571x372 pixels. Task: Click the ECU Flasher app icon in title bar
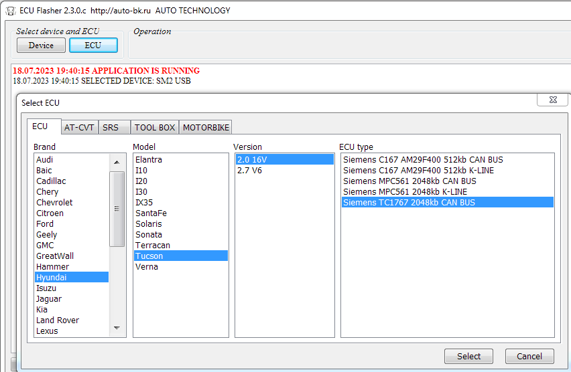9,10
